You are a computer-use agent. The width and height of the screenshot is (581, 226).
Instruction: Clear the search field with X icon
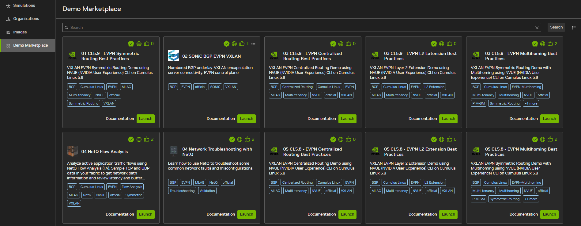point(537,28)
